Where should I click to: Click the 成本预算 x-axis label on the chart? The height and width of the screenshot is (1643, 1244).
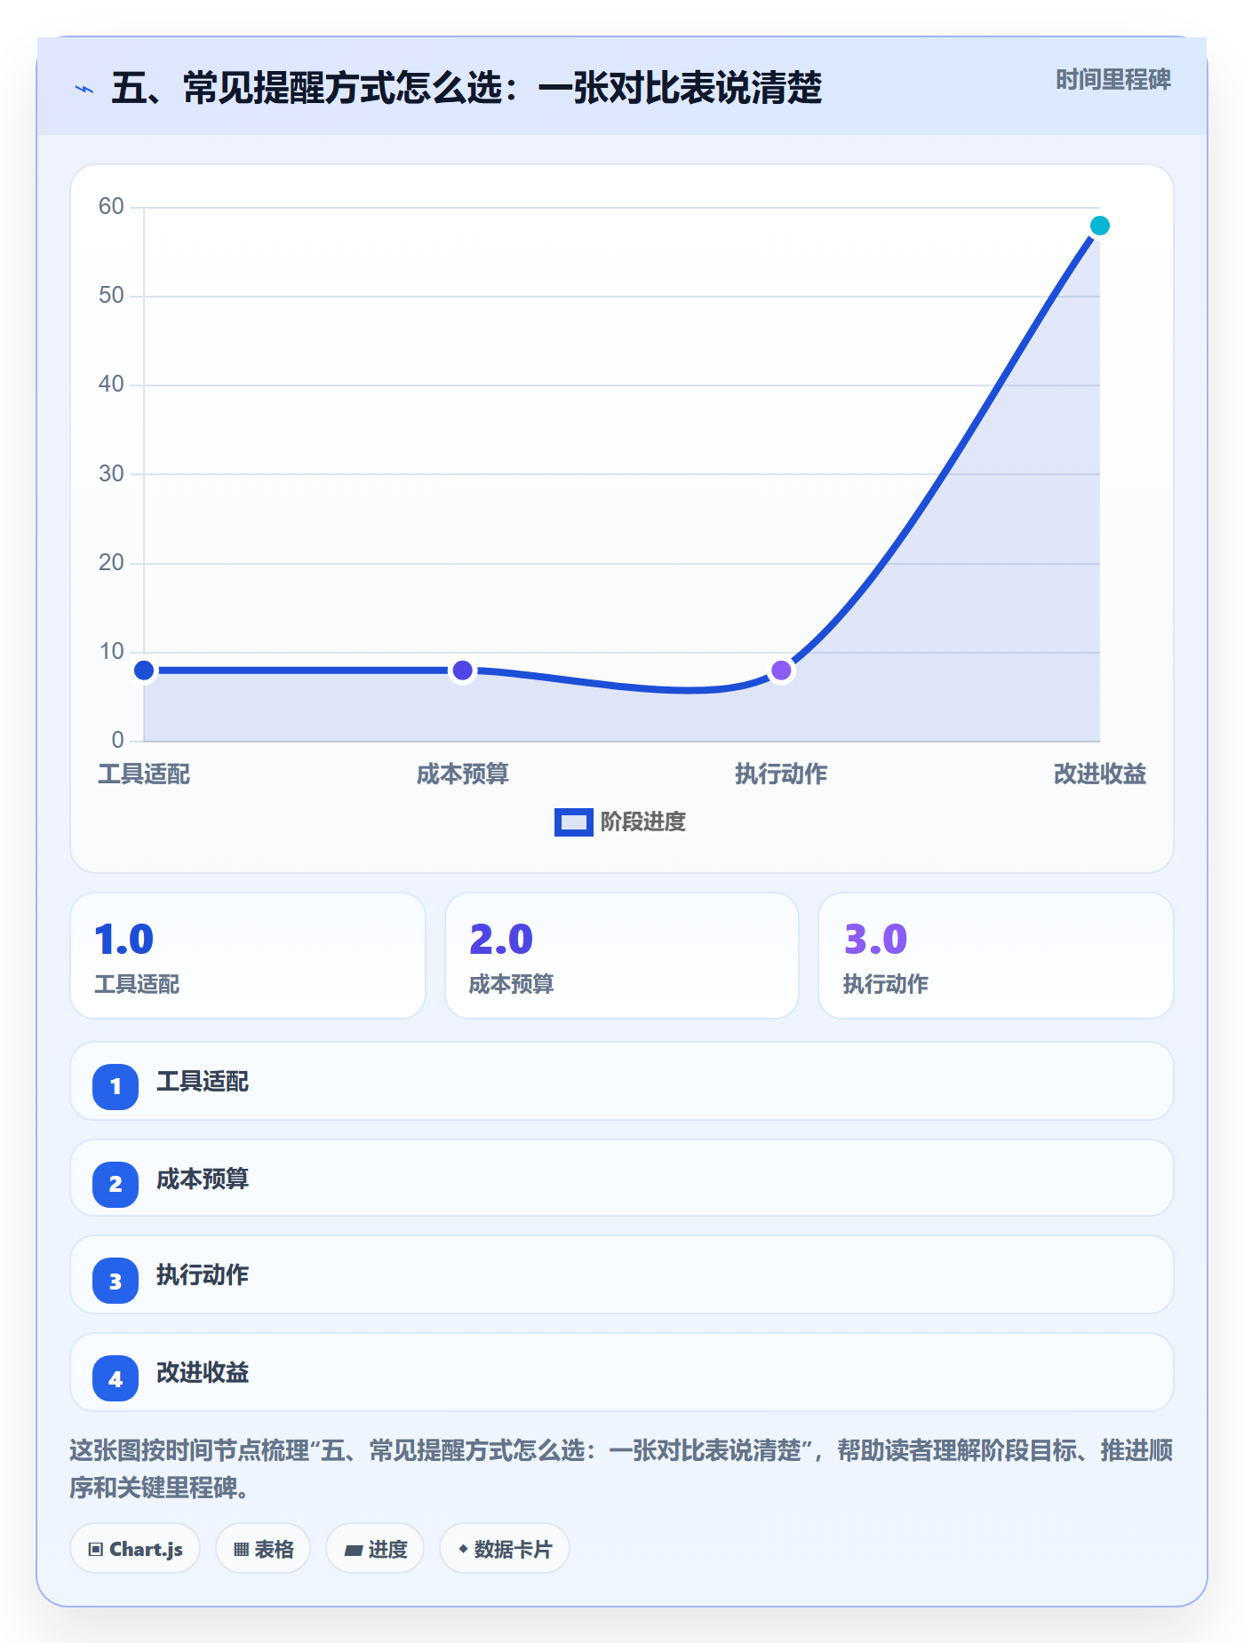coord(462,774)
